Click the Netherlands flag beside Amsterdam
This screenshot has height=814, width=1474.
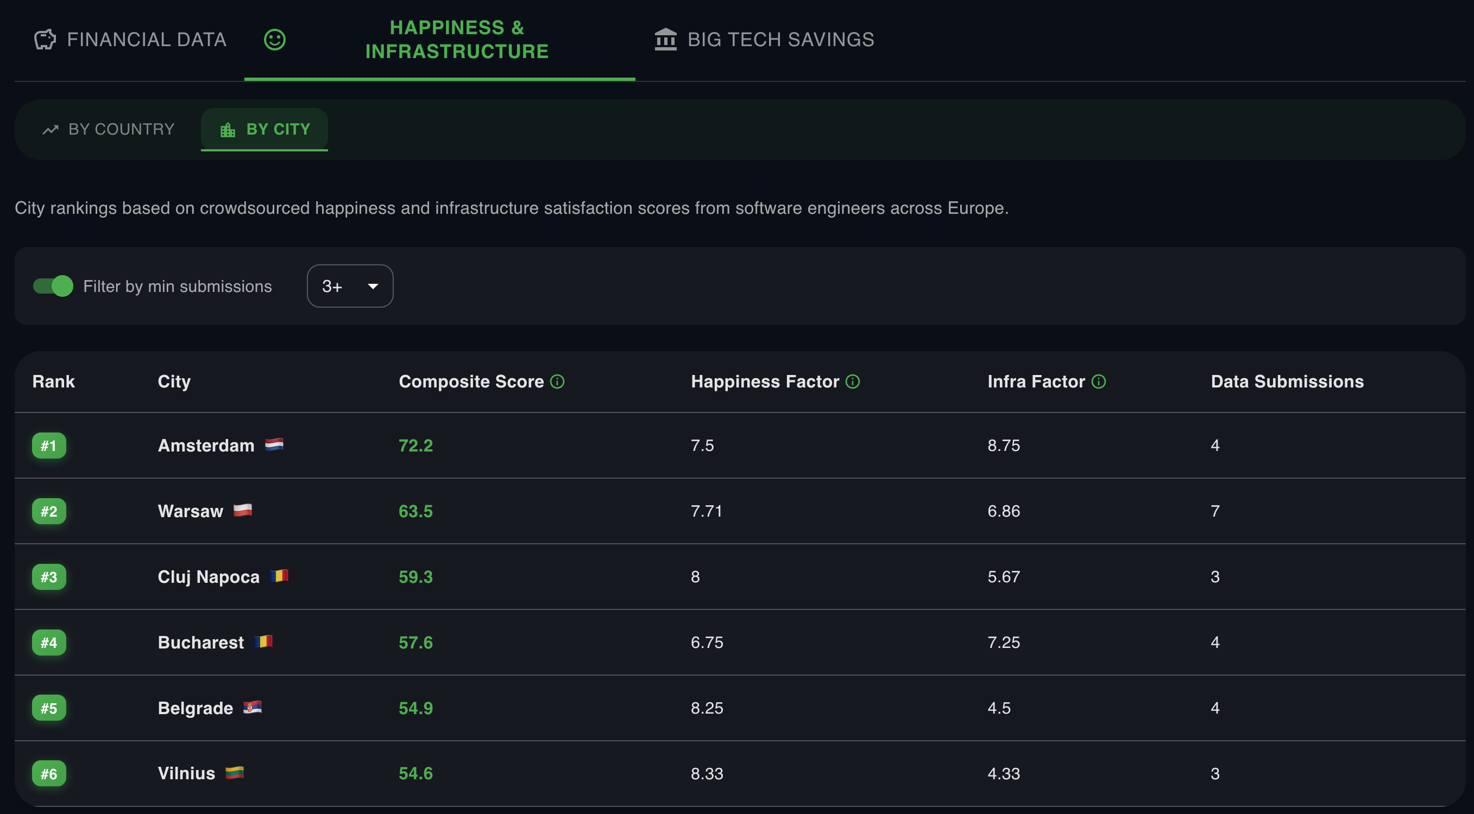(x=274, y=444)
